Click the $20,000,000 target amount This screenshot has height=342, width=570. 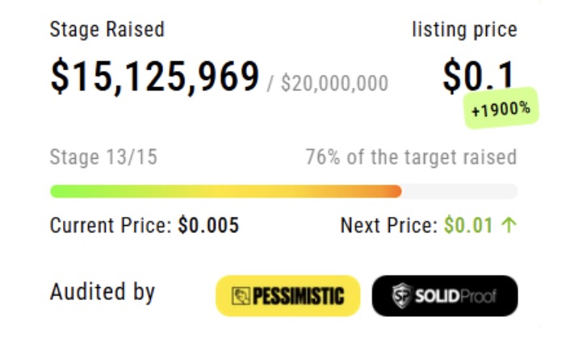click(335, 83)
